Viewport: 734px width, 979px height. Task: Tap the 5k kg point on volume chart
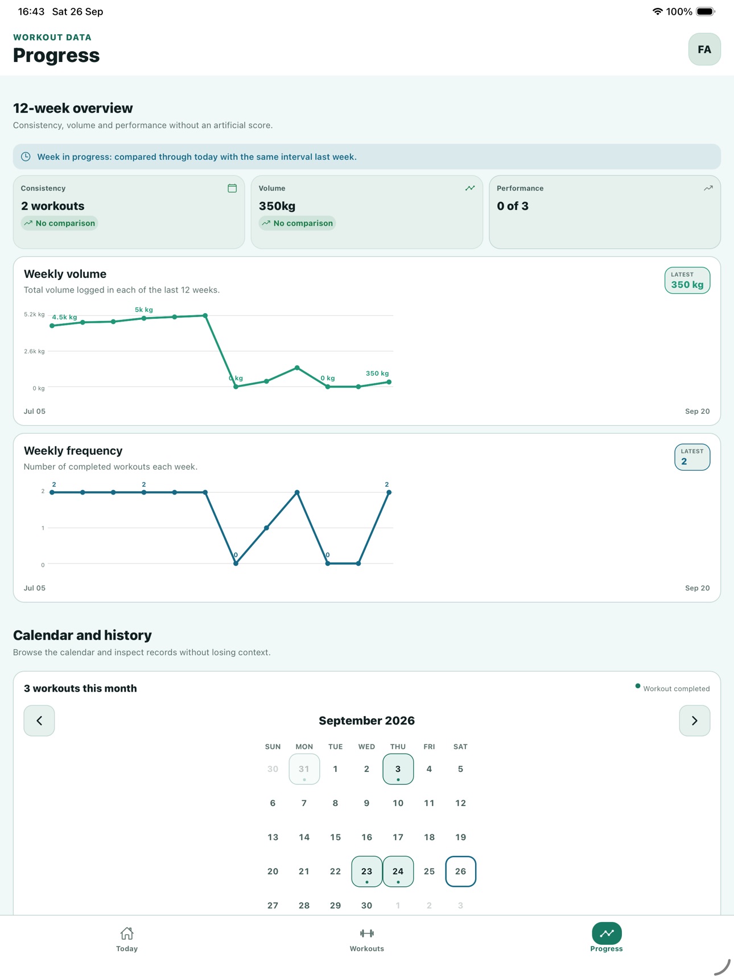point(144,318)
